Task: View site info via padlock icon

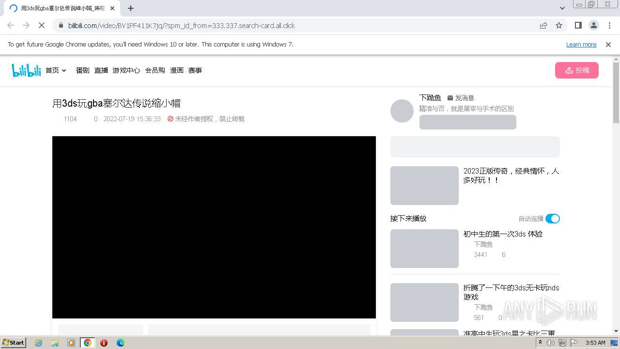Action: [61, 25]
